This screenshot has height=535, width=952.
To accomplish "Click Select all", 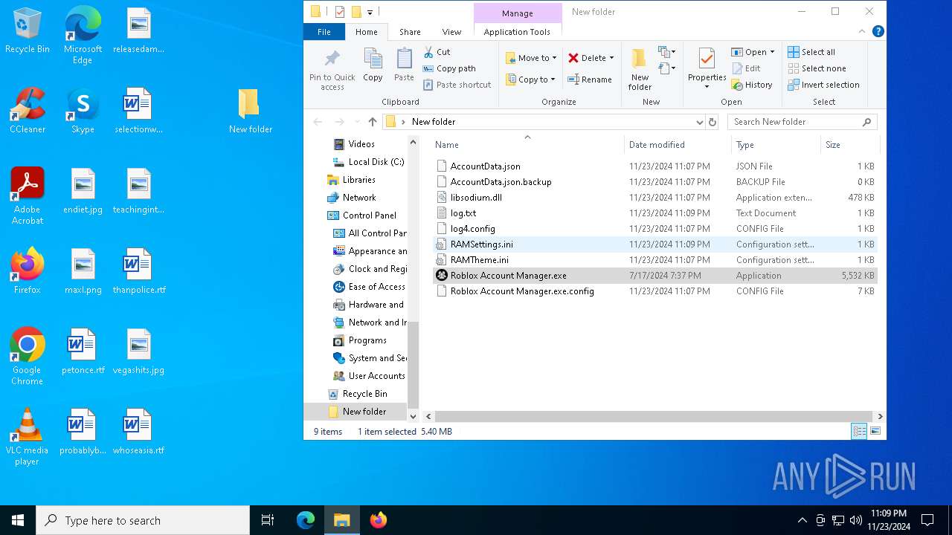I will 811,52.
